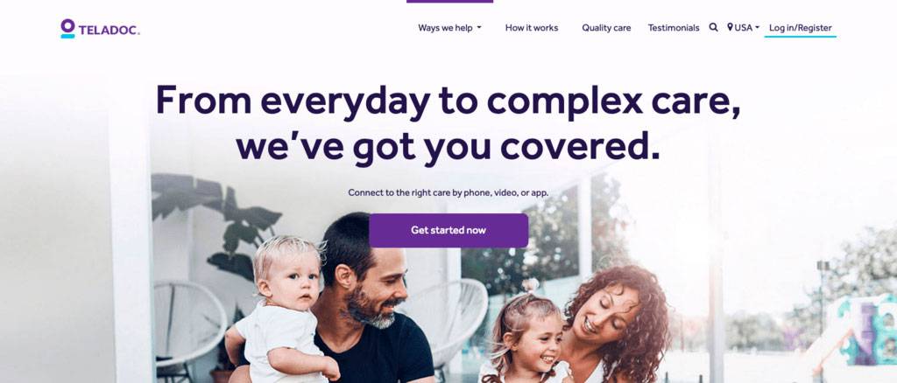
Task: Click the search magnifier icon
Action: [713, 27]
